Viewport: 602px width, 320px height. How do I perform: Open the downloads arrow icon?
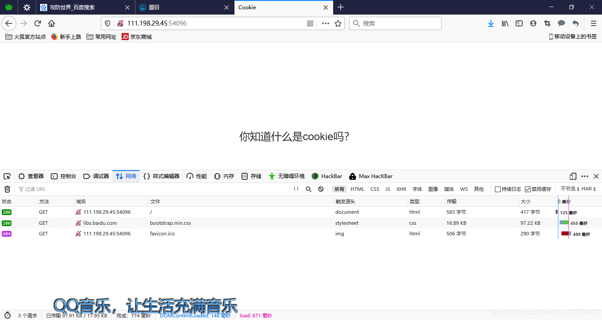491,23
